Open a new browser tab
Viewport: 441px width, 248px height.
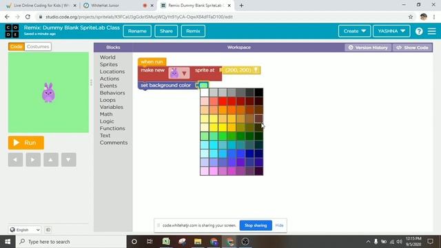coord(241,6)
